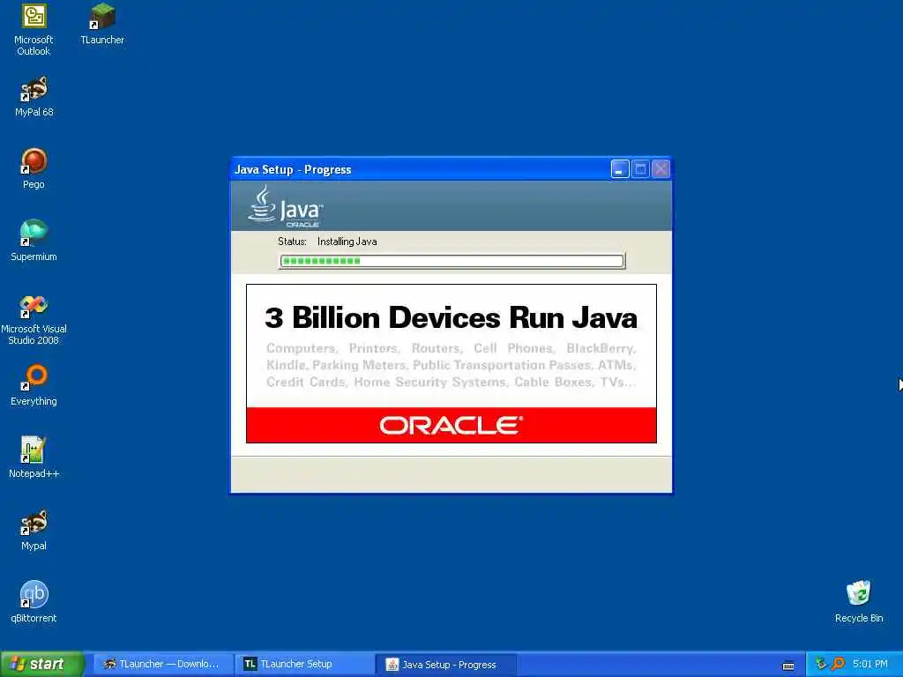903x677 pixels.
Task: Click the Java installation progress bar
Action: tap(452, 261)
